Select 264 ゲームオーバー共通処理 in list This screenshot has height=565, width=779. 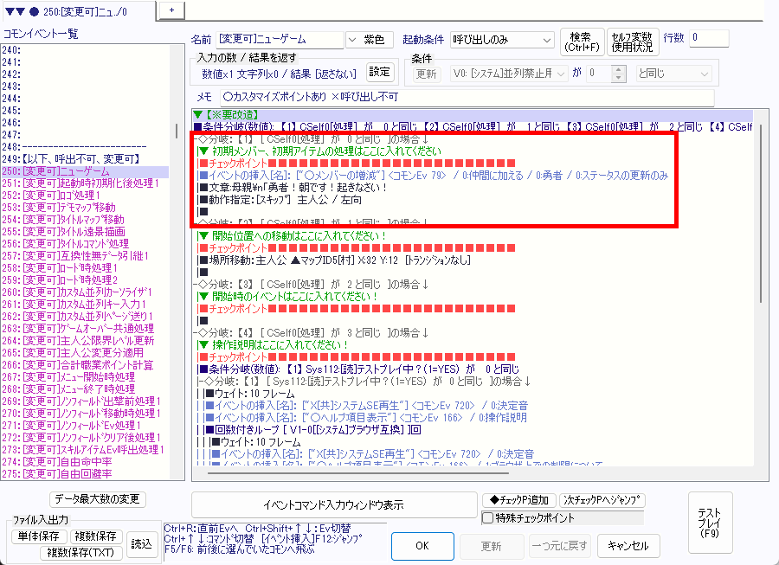88,329
